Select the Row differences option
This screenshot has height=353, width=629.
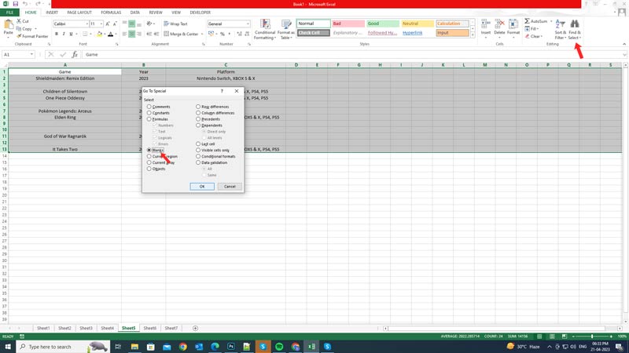[x=198, y=107]
